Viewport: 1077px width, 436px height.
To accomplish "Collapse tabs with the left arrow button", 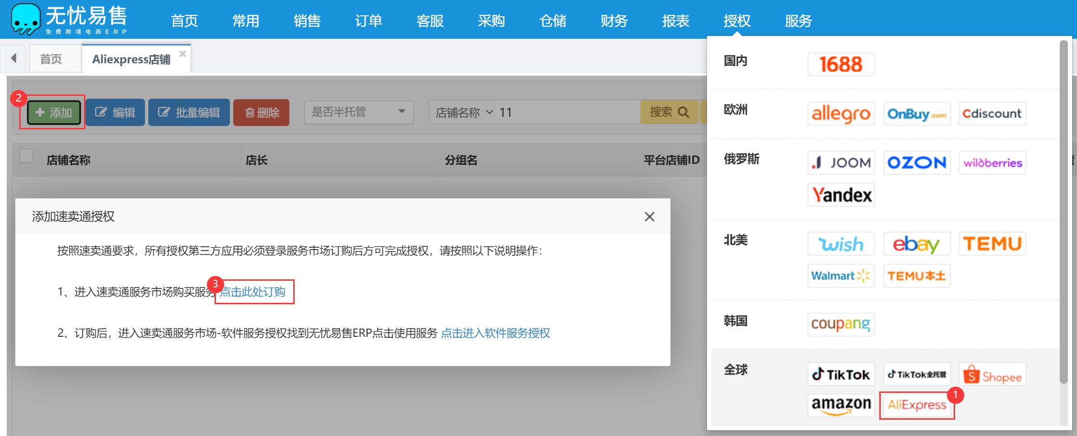I will [x=14, y=58].
